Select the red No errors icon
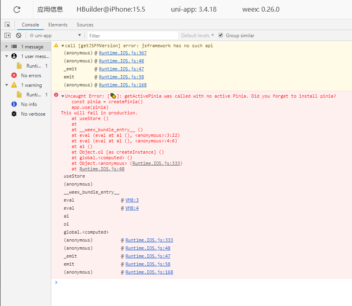 click(x=14, y=76)
